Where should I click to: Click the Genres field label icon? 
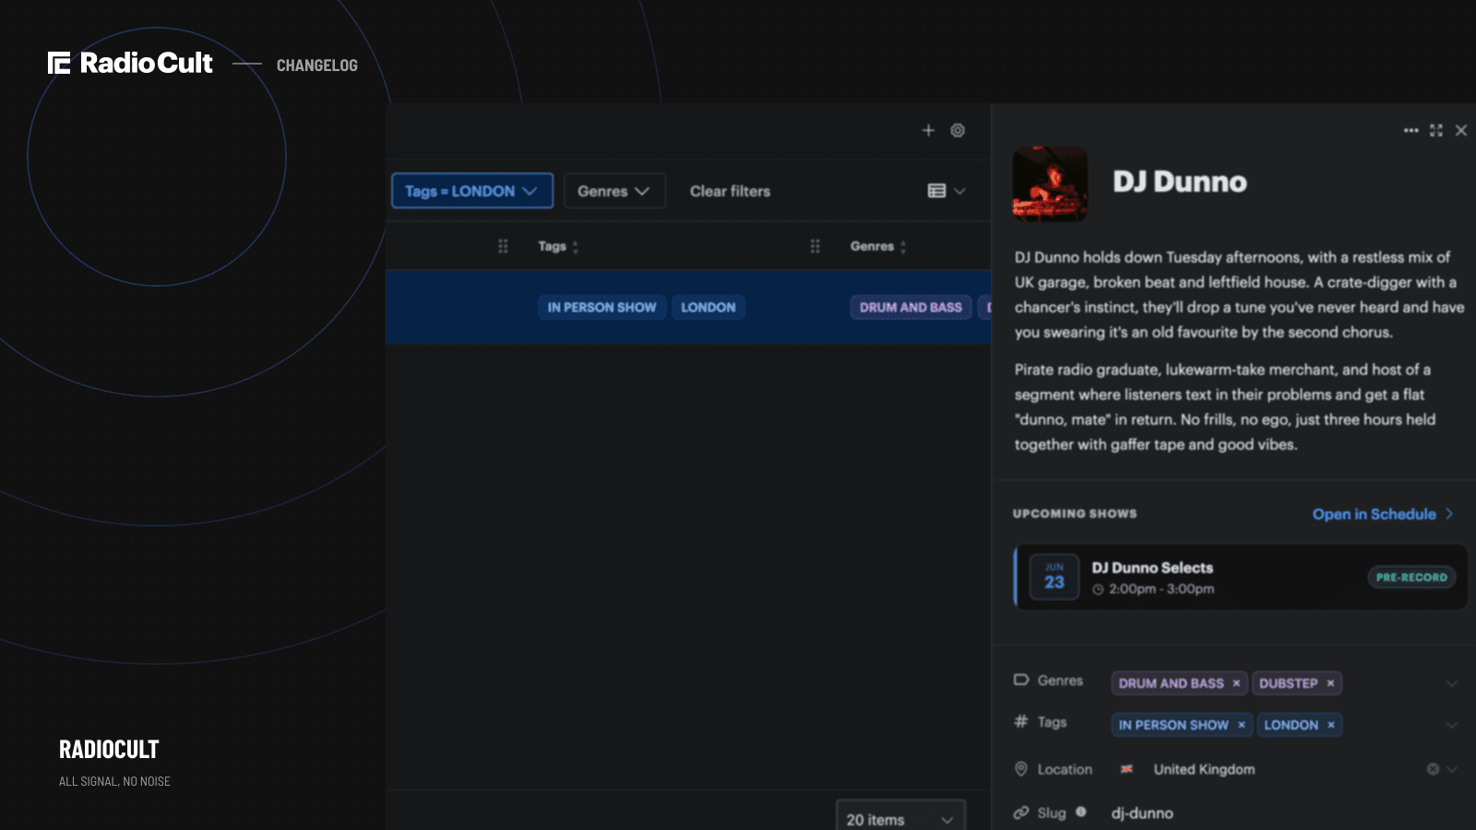coord(1021,680)
